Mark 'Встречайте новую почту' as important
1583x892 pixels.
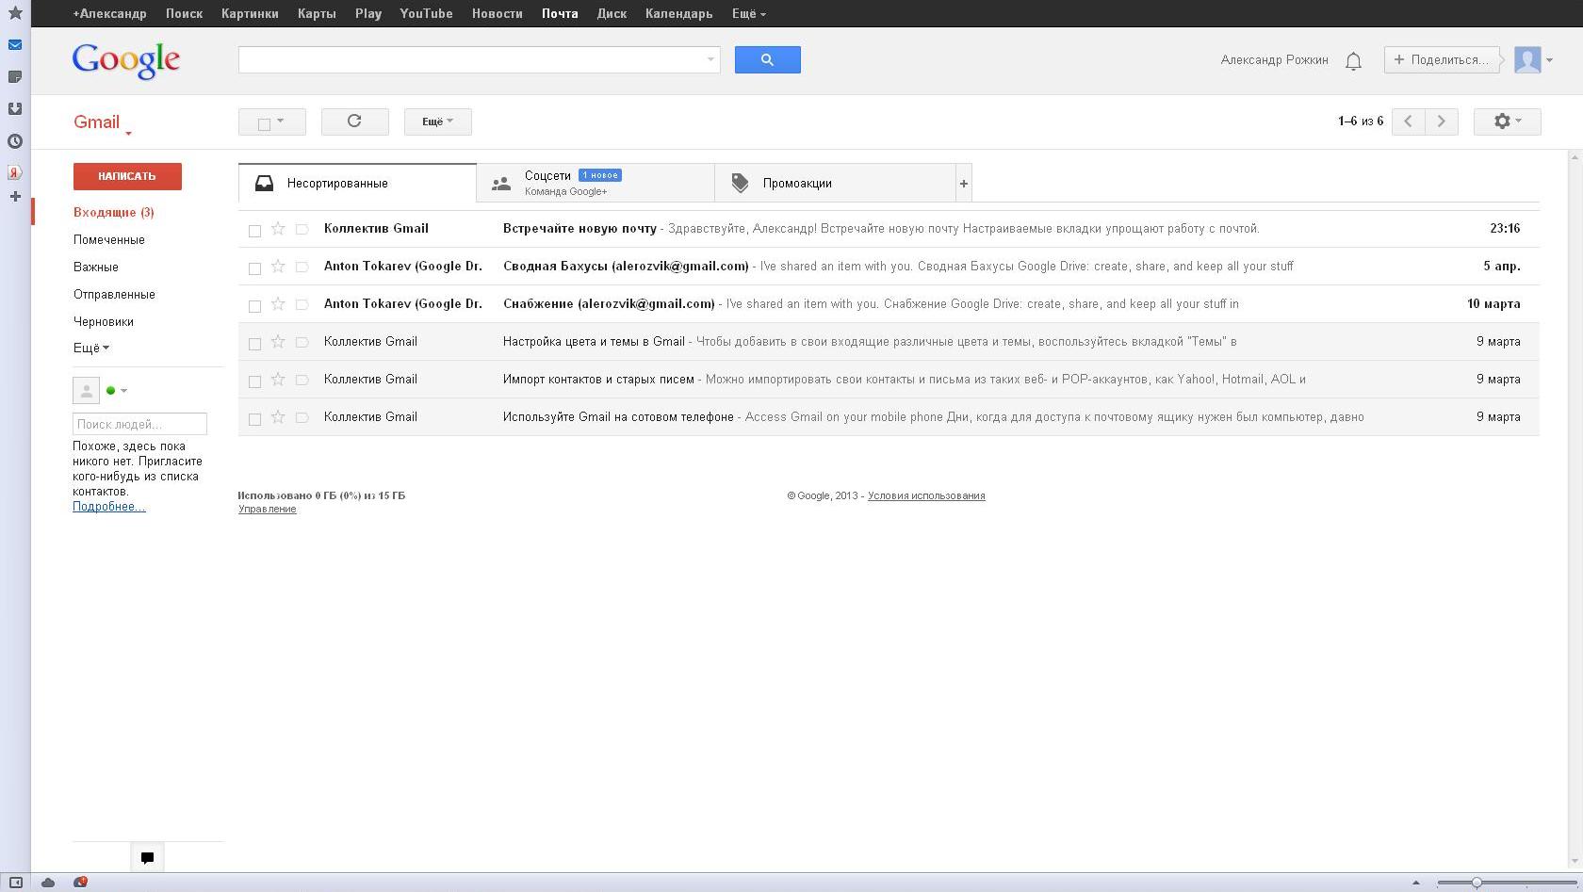click(x=302, y=229)
